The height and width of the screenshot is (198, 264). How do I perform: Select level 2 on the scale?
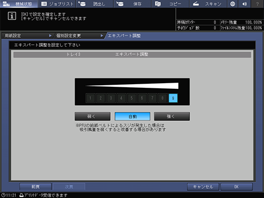coord(101,98)
